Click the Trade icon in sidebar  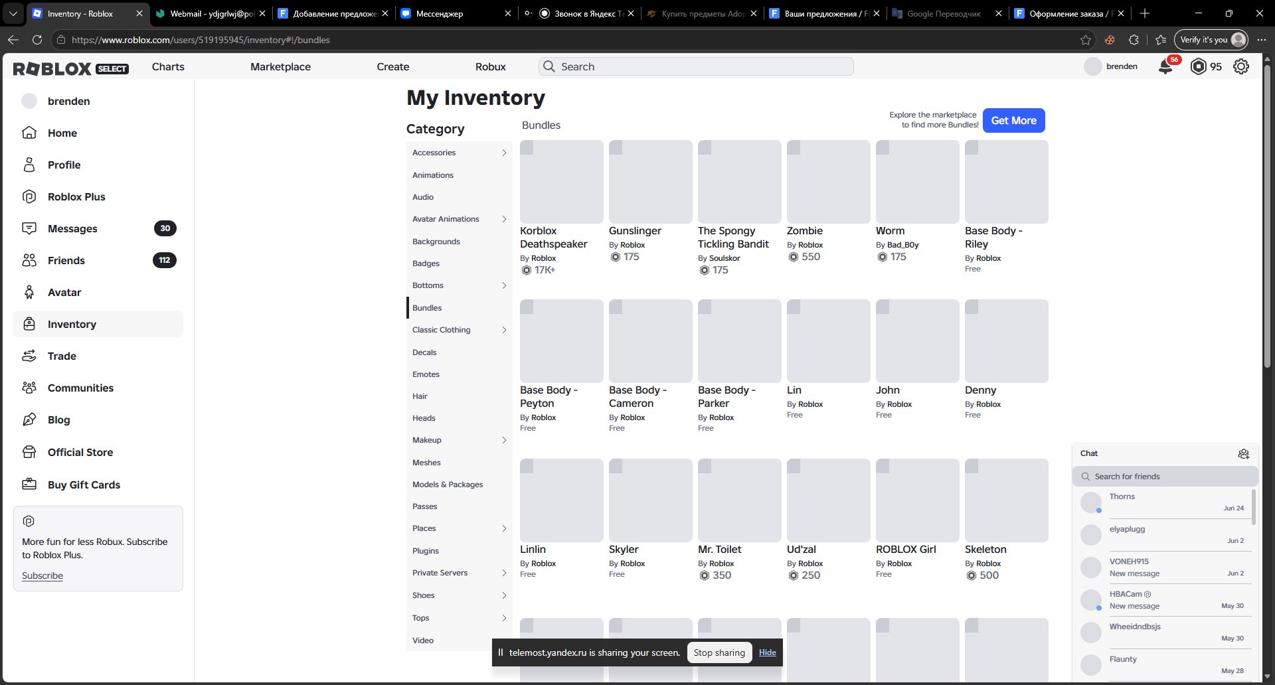(x=29, y=356)
